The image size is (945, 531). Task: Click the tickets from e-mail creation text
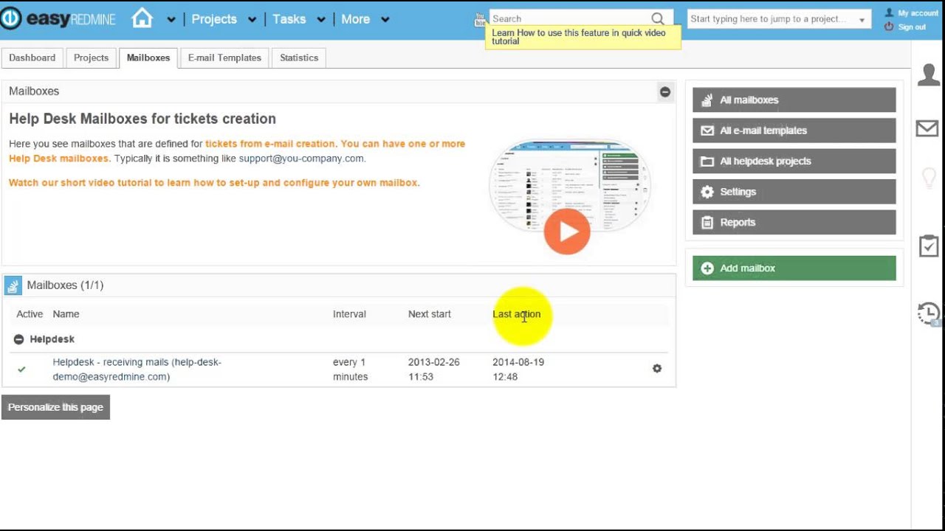click(270, 144)
